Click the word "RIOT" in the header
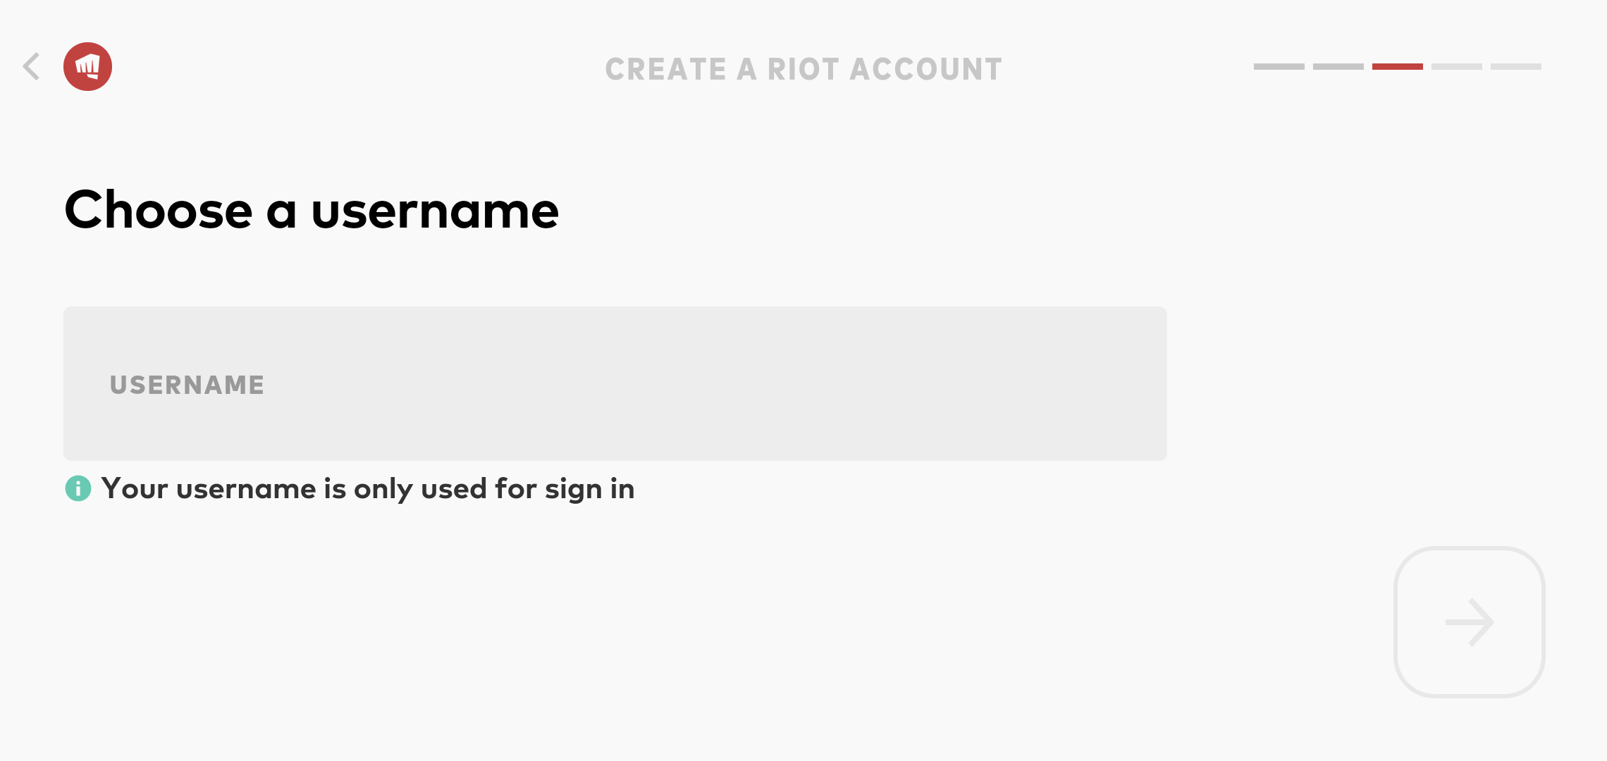Viewport: 1607px width, 761px height. (x=803, y=69)
